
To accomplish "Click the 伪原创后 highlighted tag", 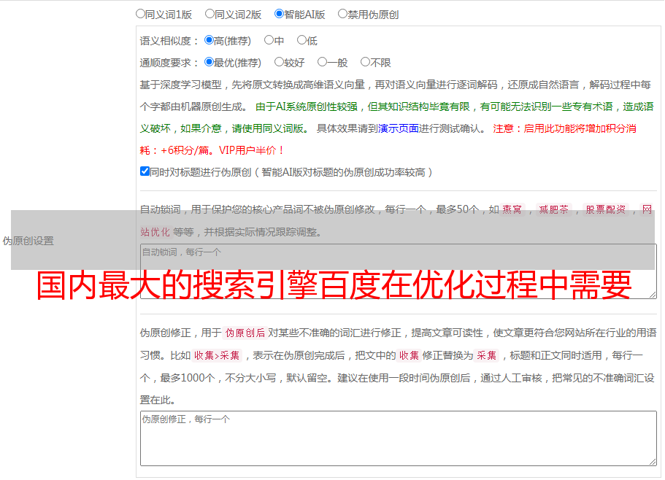I will point(245,333).
